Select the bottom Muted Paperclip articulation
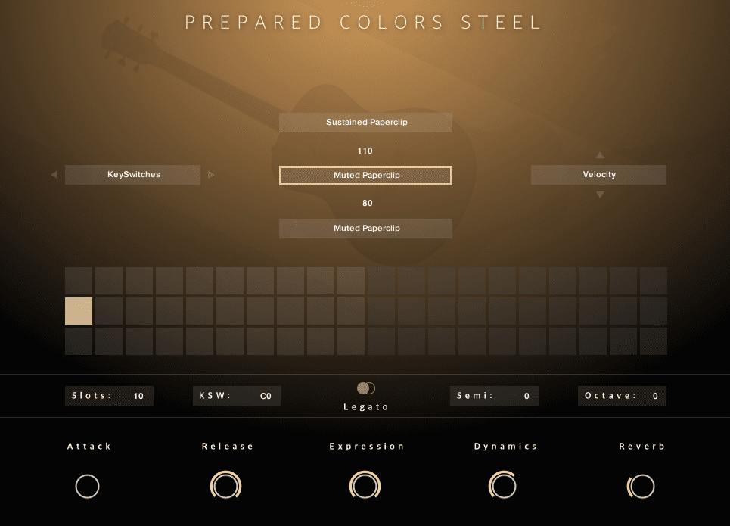Screen dimensions: 730x526 [x=365, y=229]
